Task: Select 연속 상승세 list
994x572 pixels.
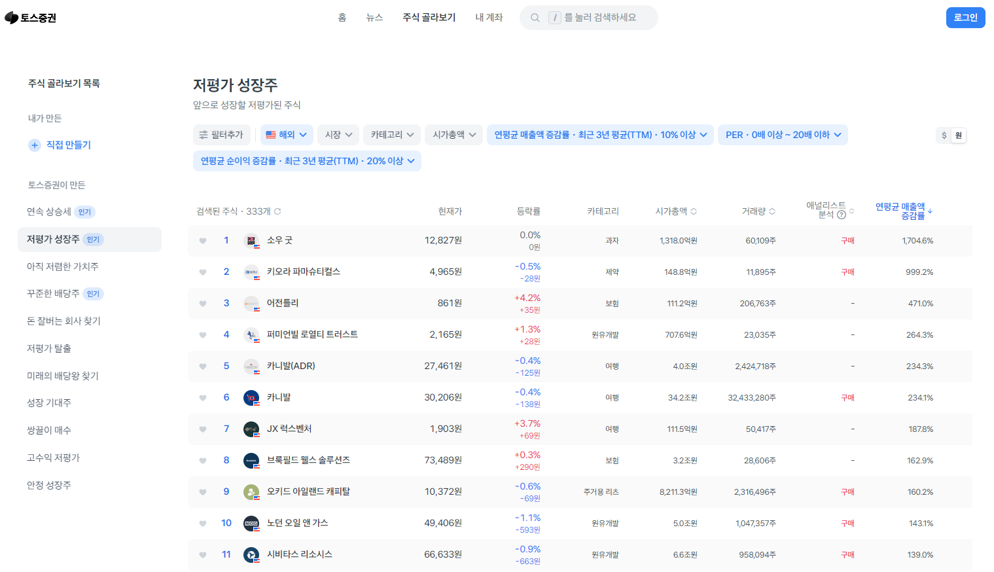Action: [90, 212]
